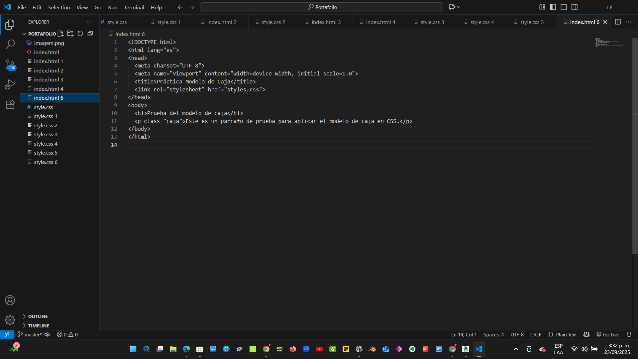This screenshot has width=638, height=359.
Task: Show hidden system tray icons chevron
Action: 516,349
